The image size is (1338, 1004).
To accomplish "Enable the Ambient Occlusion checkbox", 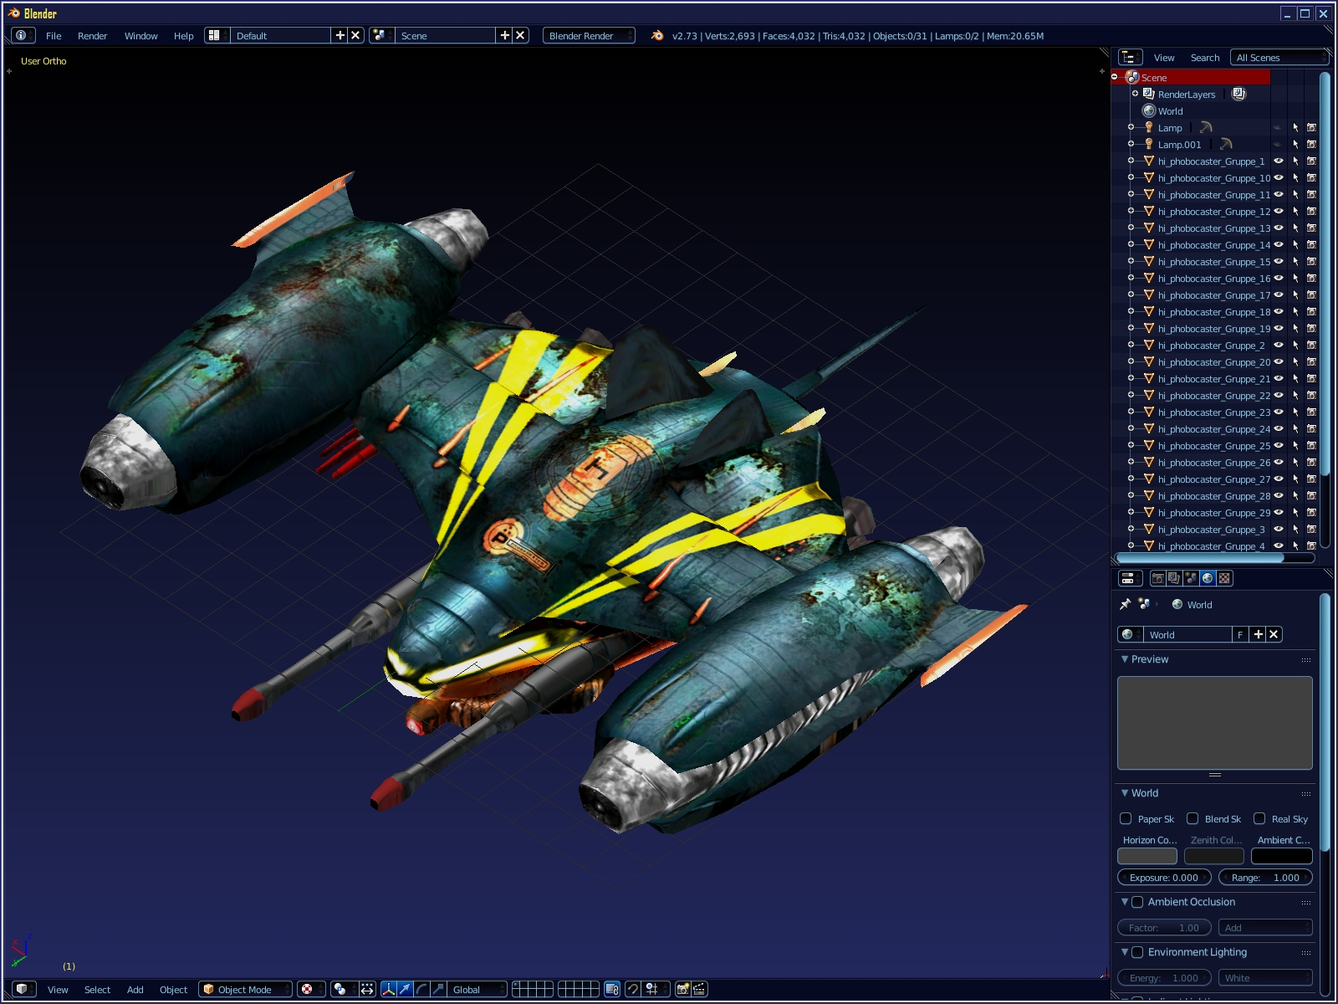I will click(1137, 902).
